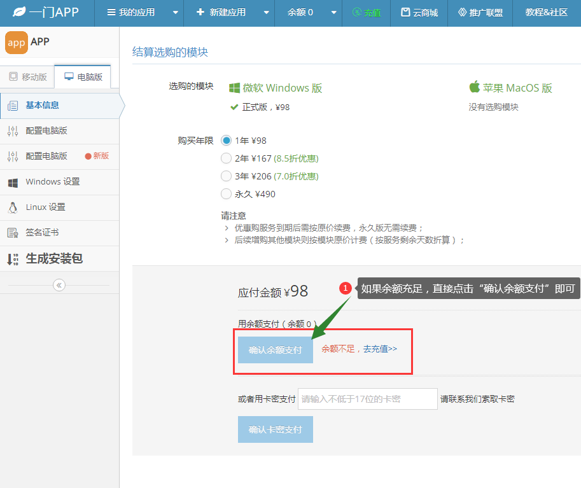Click 请联系我们索取卡密 text

pyautogui.click(x=477, y=399)
